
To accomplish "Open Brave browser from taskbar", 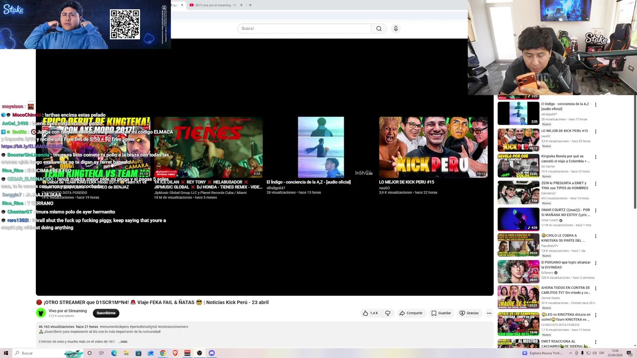I will [175, 353].
